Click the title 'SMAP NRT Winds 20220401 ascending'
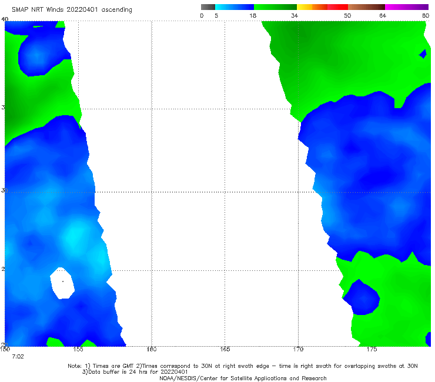Viewport: 435px width, 382px height. 72,10
